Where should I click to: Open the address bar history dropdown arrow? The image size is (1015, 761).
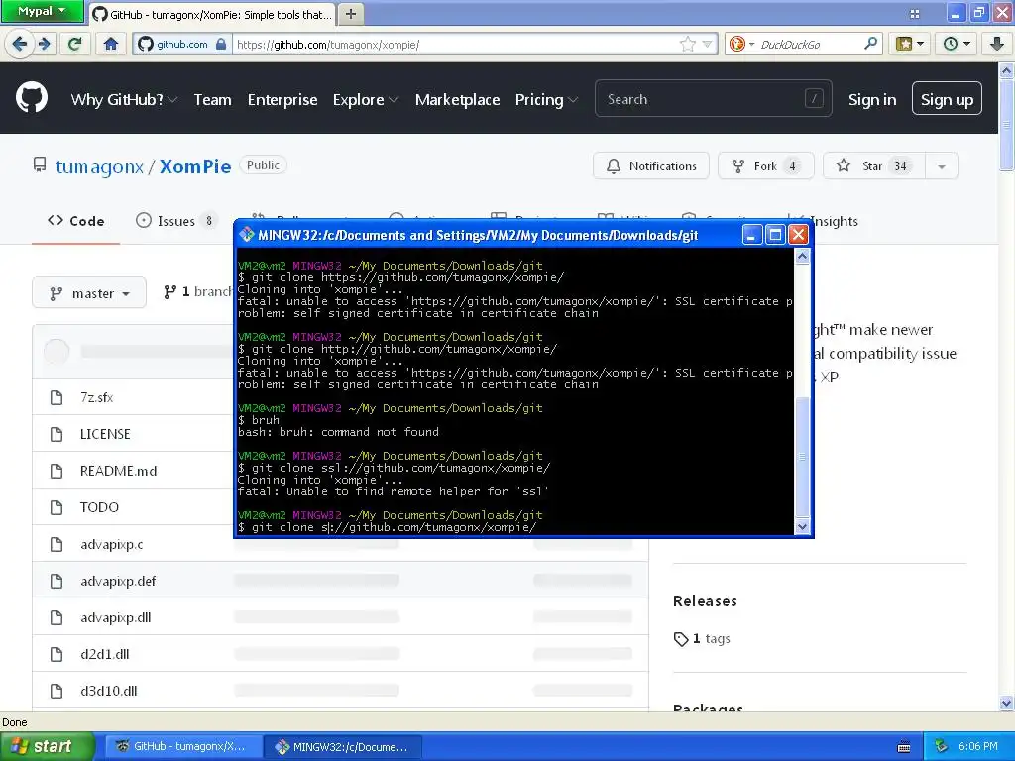click(x=707, y=44)
